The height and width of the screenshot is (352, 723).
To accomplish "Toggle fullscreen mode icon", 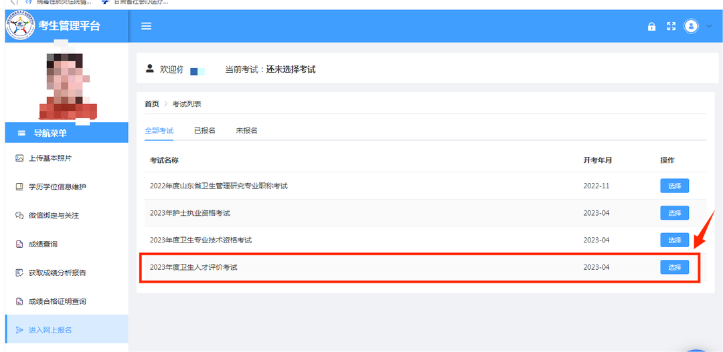I will tap(671, 27).
